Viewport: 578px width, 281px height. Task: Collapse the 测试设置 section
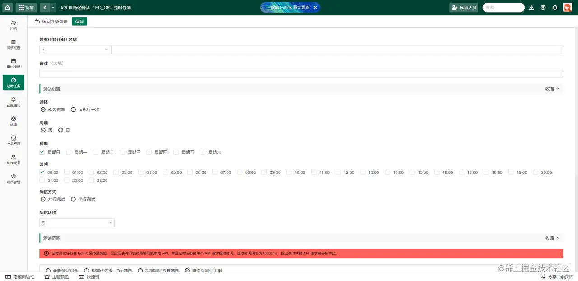point(552,89)
